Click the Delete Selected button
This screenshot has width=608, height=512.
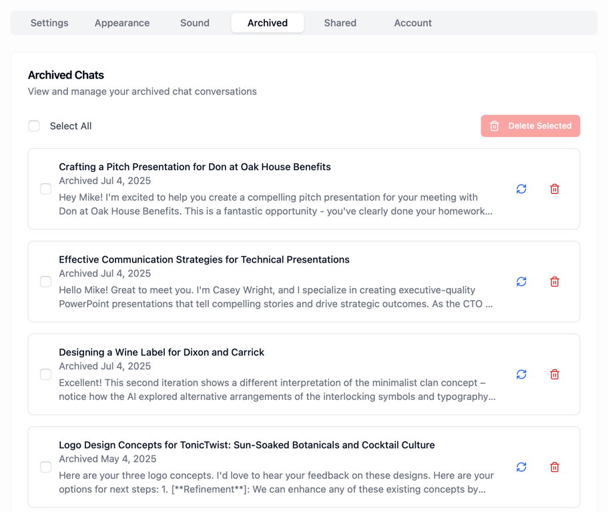coord(531,126)
